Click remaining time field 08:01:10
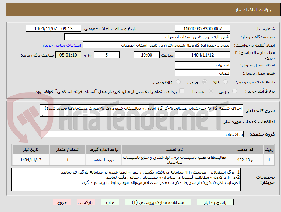This screenshot has height=212, width=281. pyautogui.click(x=68, y=55)
